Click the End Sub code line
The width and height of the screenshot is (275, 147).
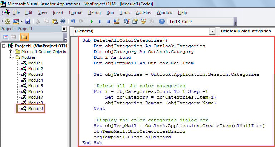[92, 143]
